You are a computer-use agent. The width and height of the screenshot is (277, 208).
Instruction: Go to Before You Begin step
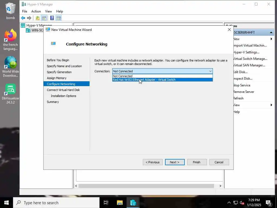point(58,60)
